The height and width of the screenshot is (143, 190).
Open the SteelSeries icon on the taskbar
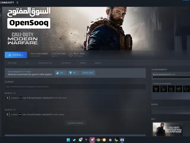click(x=110, y=140)
